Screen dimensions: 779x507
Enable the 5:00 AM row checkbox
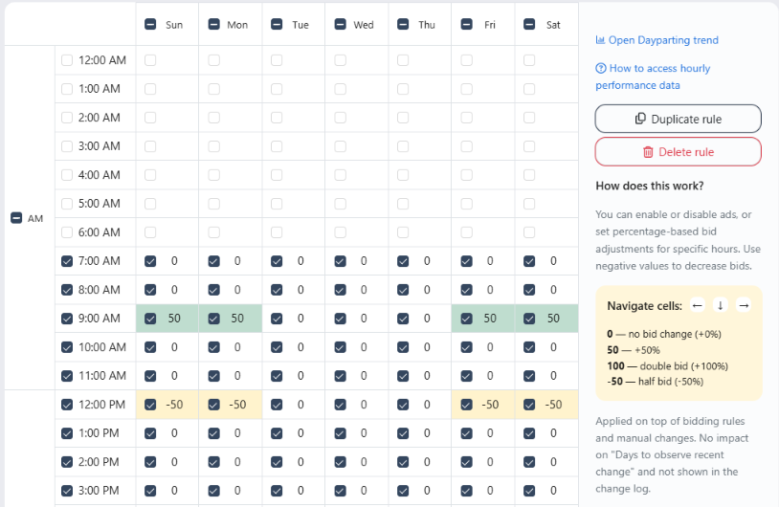(x=67, y=204)
